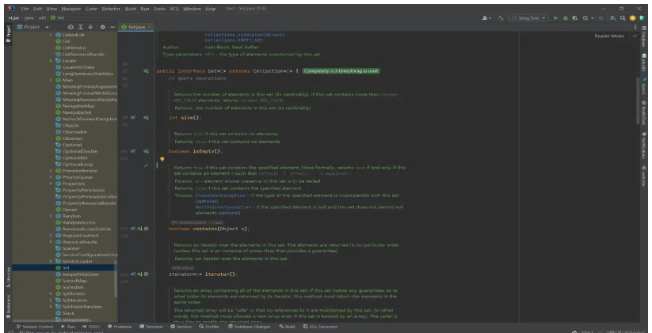This screenshot has width=652, height=333.
Task: Toggle Reader Mode in the editor
Action: 609,36
